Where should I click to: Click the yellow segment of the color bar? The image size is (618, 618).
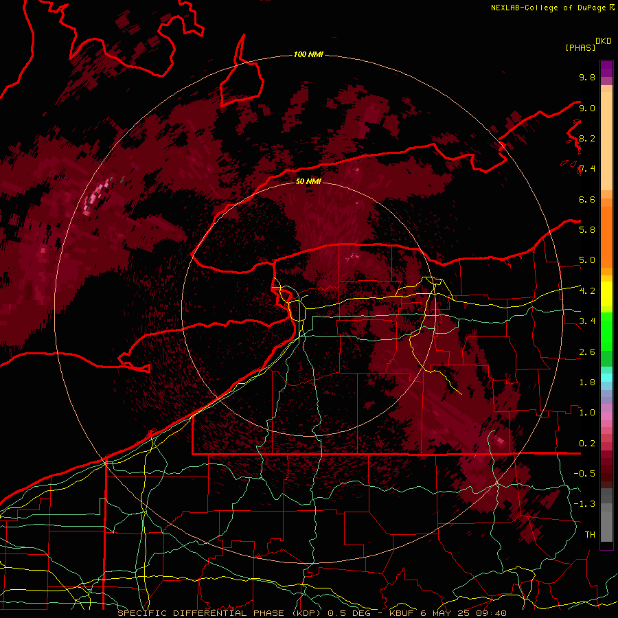[606, 294]
